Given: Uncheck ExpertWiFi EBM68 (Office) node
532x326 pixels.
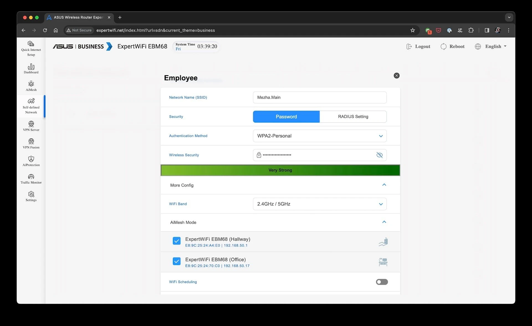Looking at the screenshot, I should click(177, 261).
